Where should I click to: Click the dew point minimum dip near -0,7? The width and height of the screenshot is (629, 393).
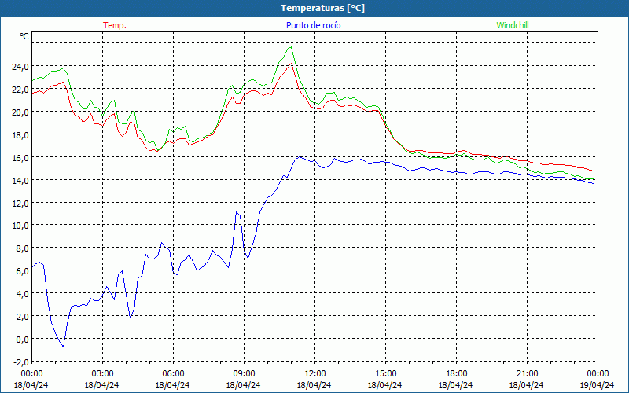tap(63, 347)
